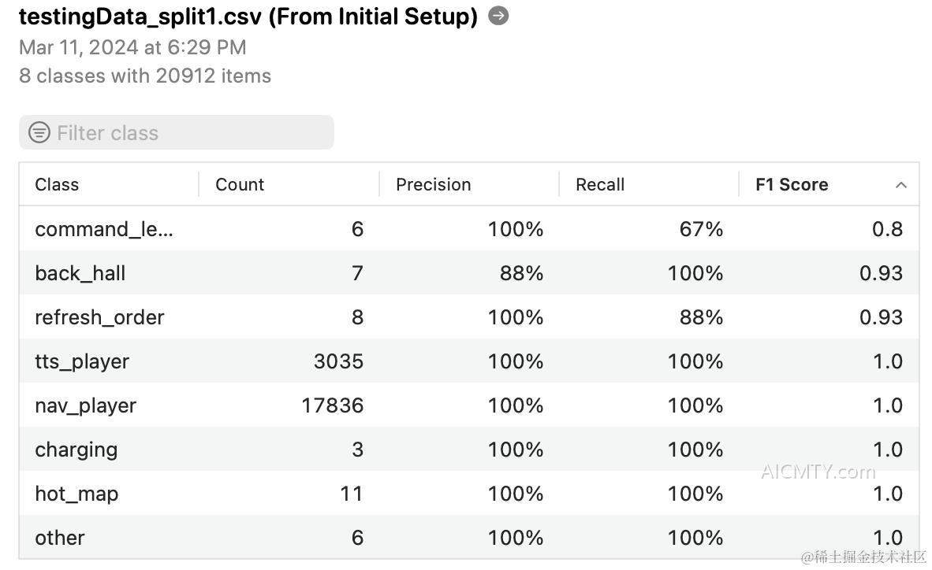
Task: Select the back_hall class row
Action: (x=469, y=272)
